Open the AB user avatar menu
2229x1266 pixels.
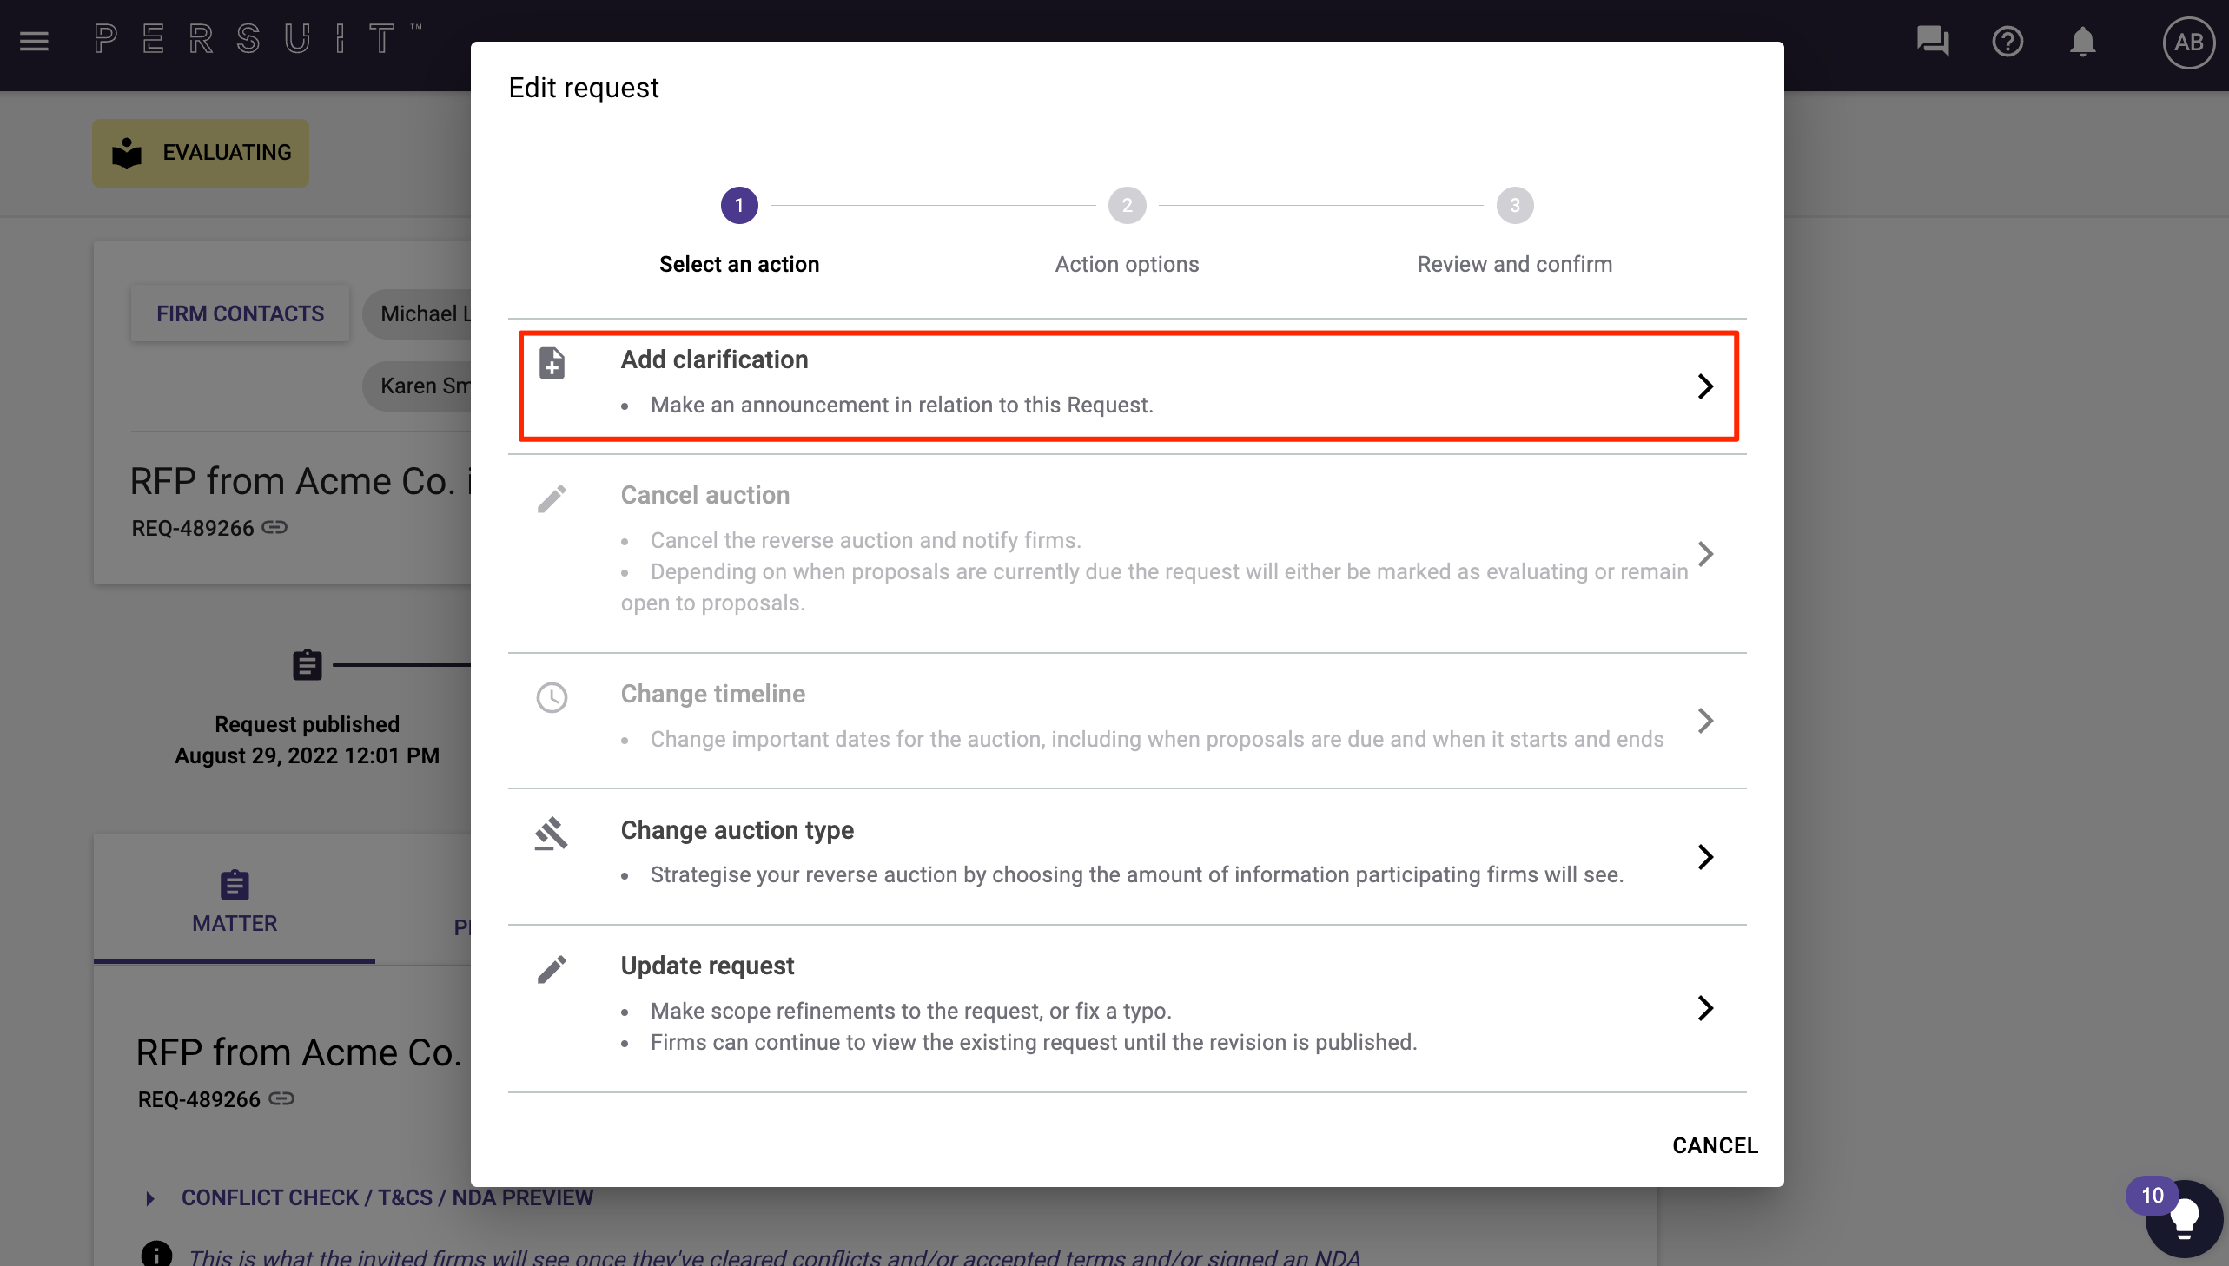2188,42
